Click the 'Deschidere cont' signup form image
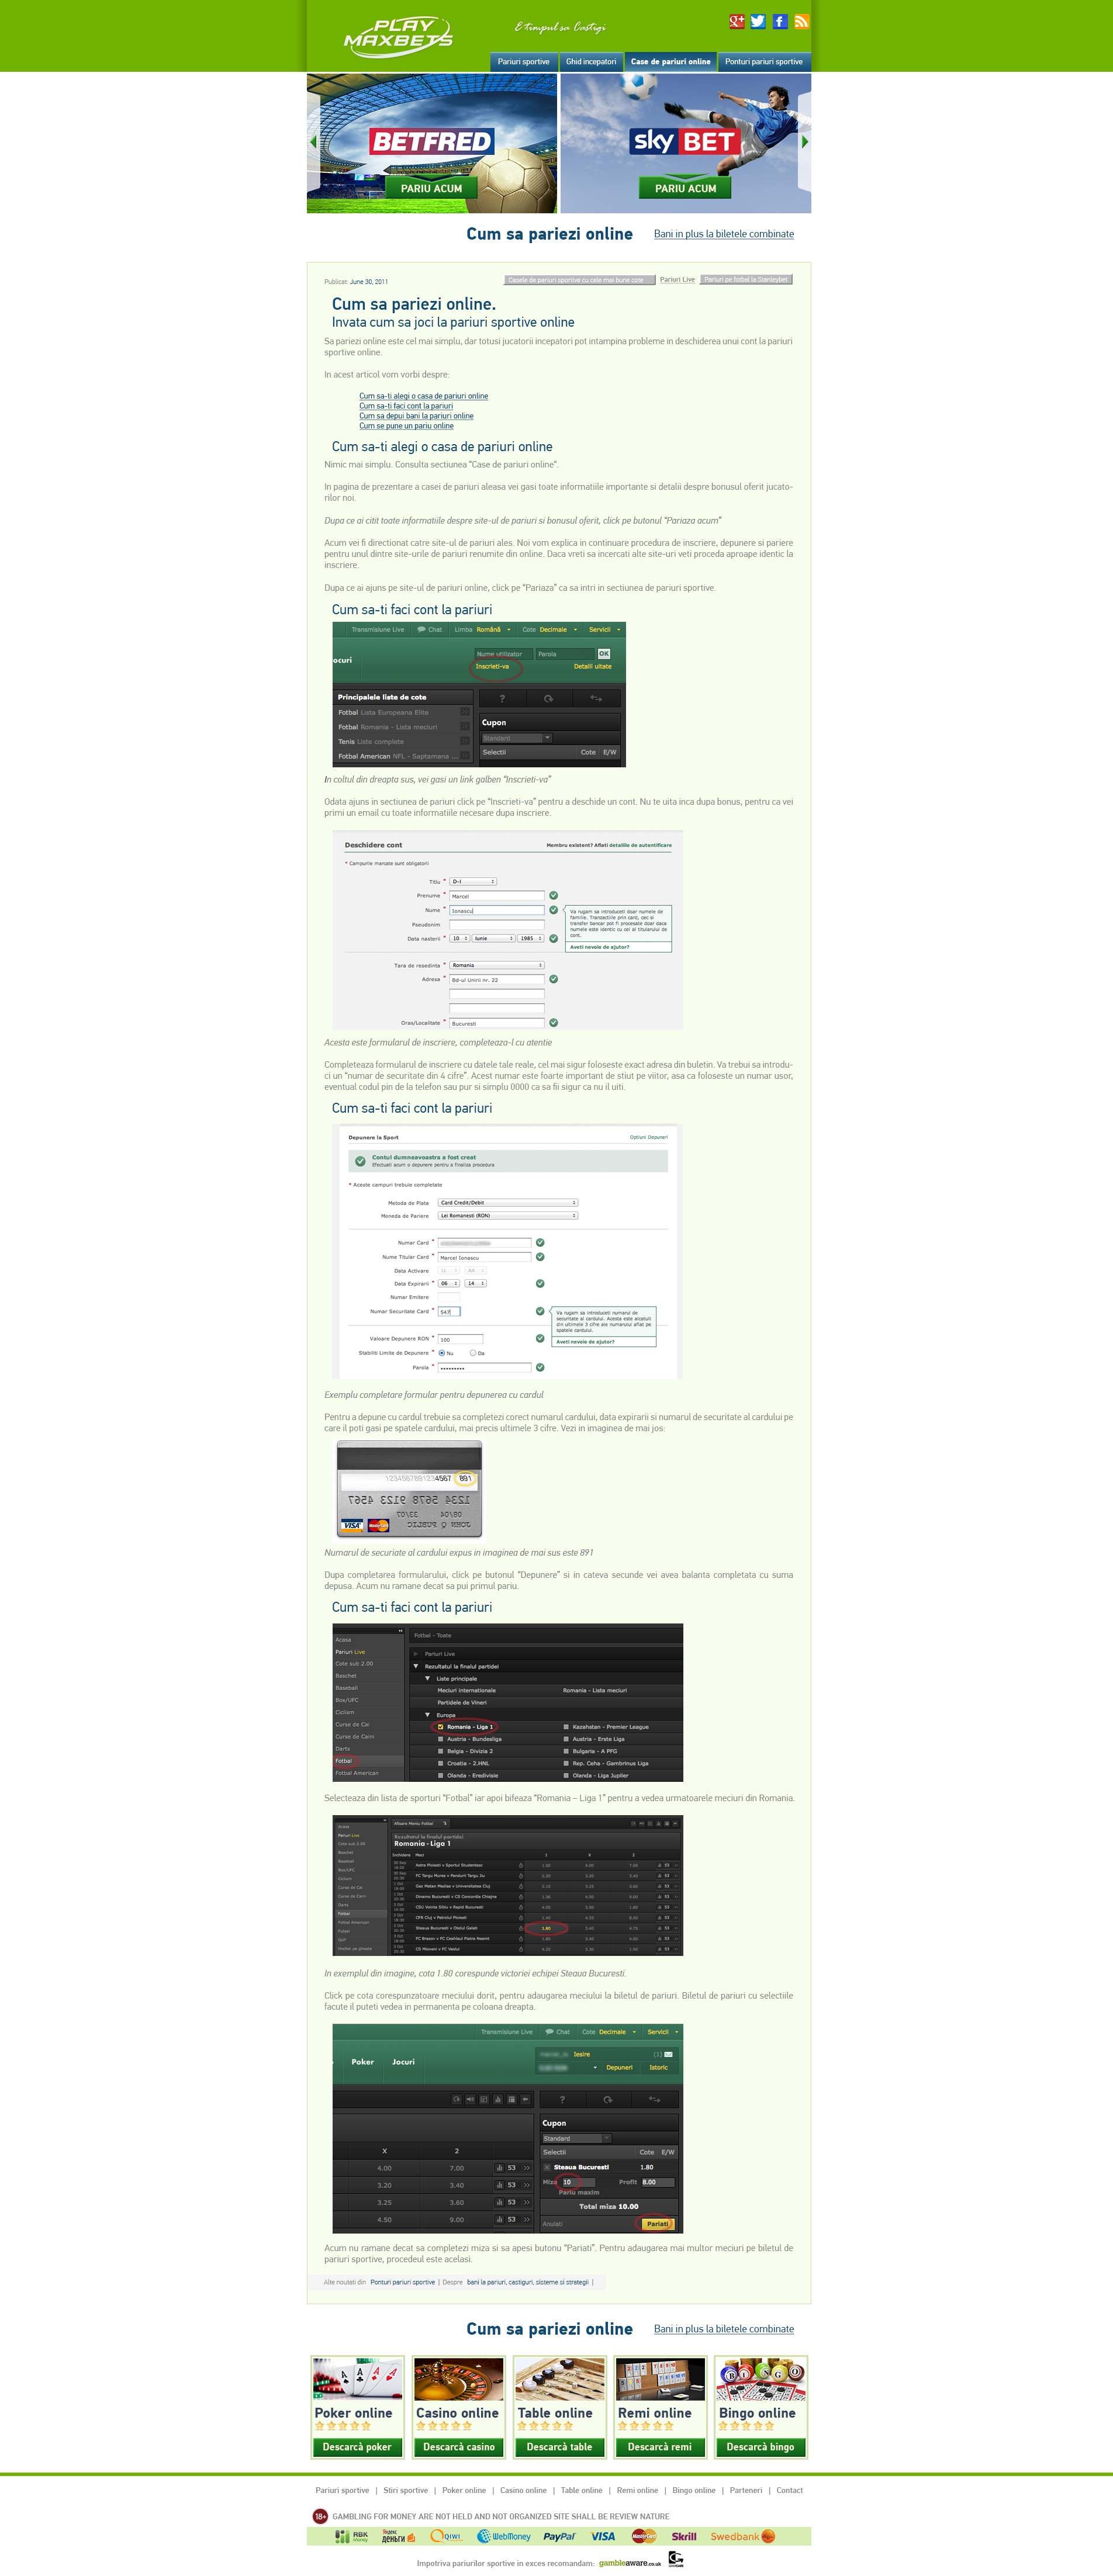Image resolution: width=1113 pixels, height=2576 pixels. click(x=508, y=929)
